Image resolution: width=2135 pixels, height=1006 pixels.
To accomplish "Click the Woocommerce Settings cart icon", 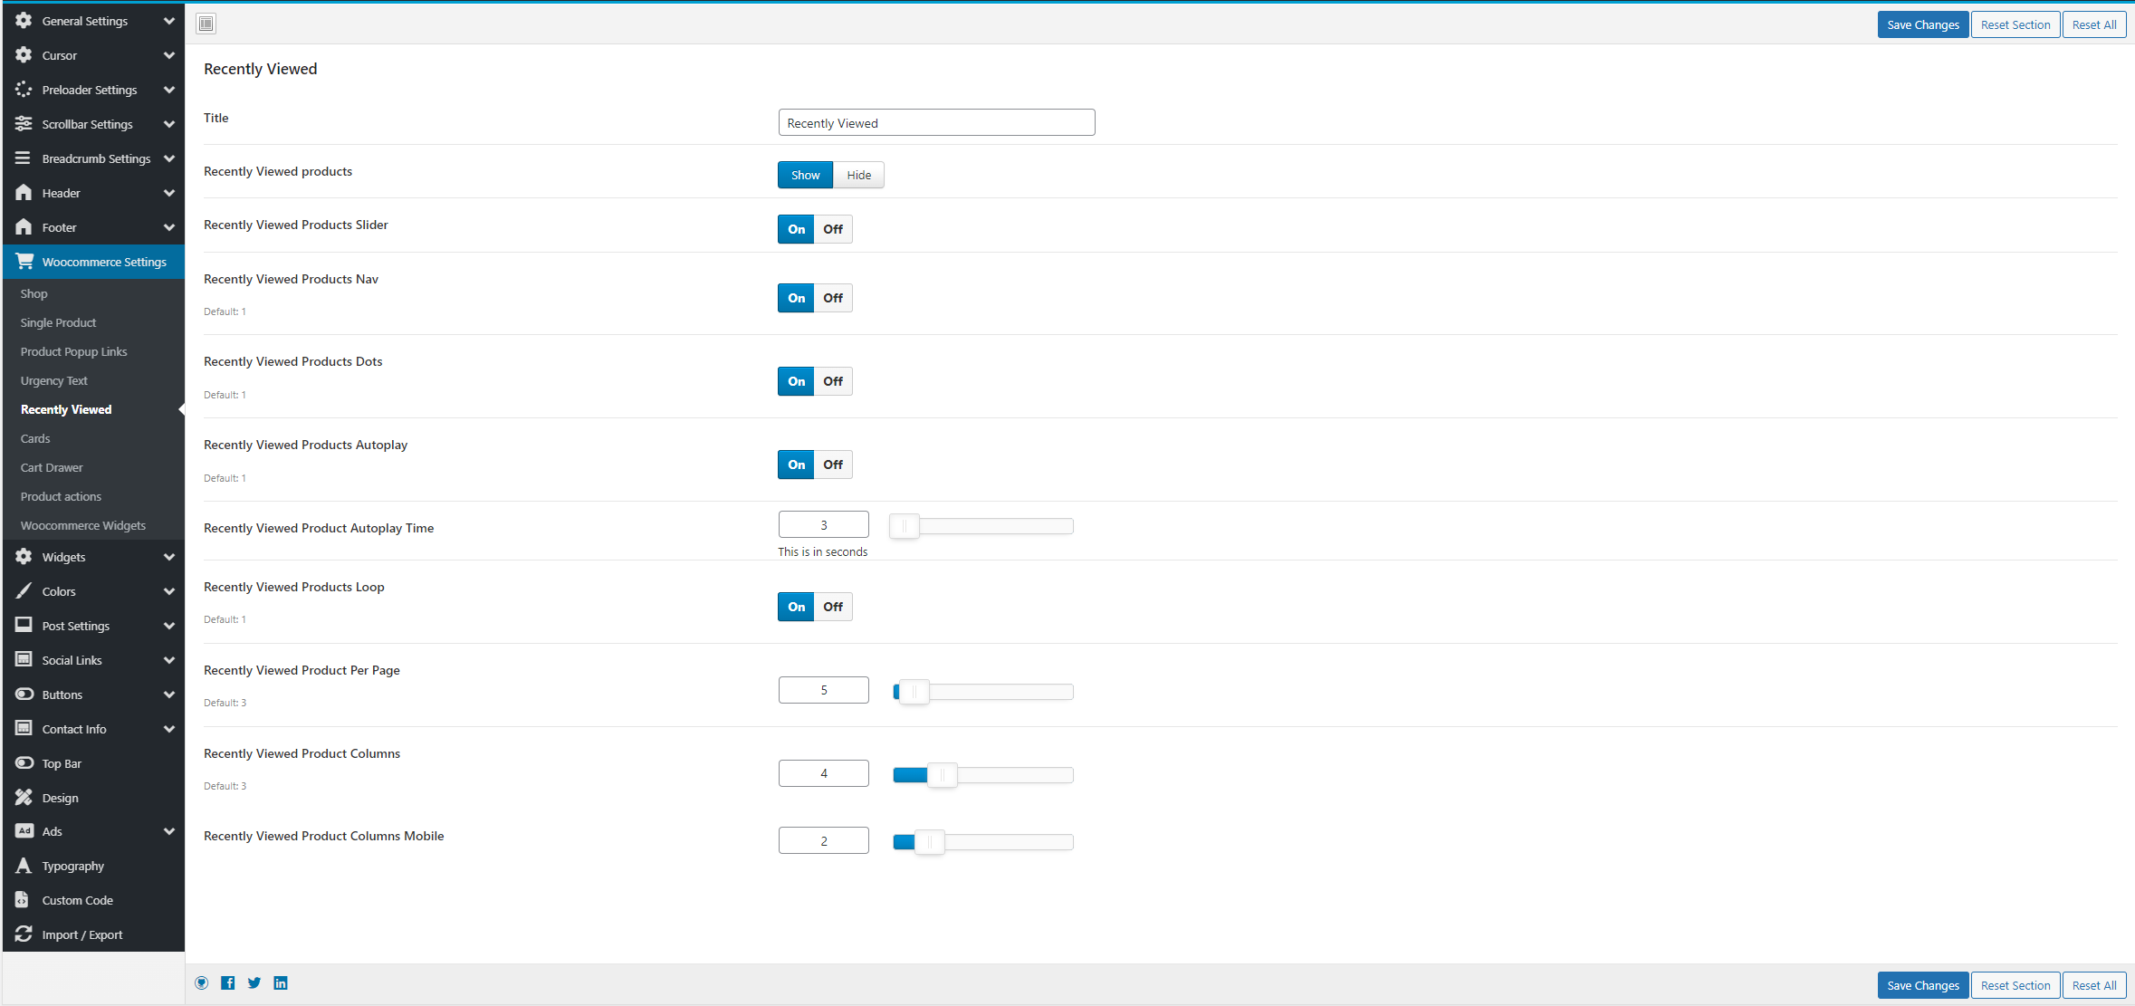I will coord(24,262).
